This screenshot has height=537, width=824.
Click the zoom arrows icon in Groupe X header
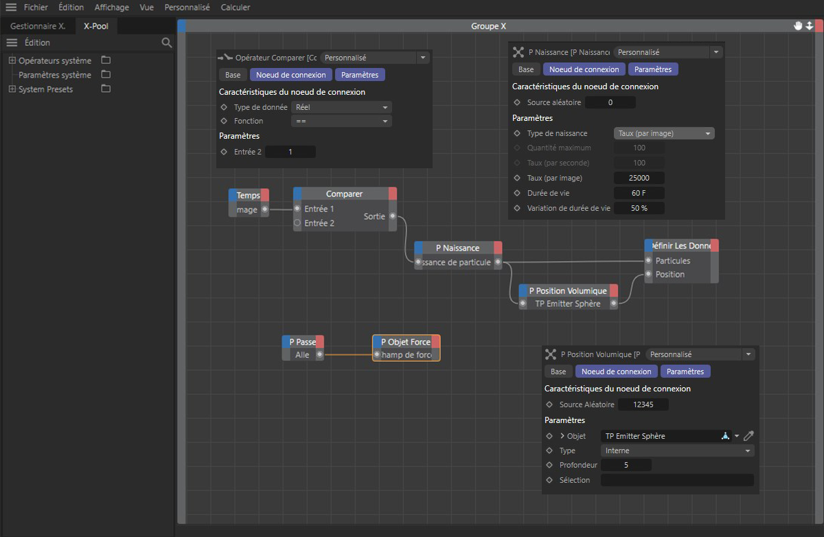click(810, 25)
